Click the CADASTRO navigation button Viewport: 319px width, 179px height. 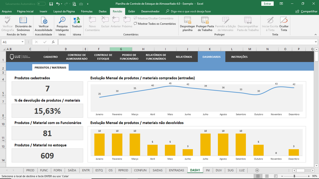[x=51, y=57]
